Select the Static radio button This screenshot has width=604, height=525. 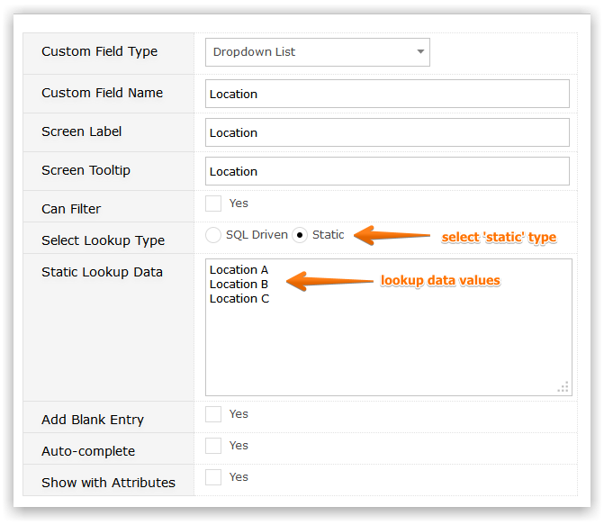coord(300,235)
